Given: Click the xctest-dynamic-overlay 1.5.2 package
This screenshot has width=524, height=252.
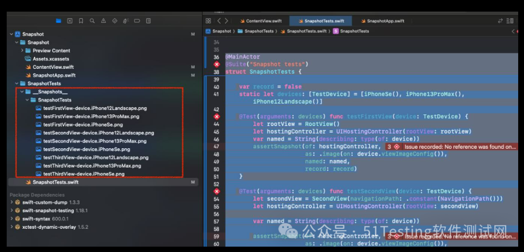Looking at the screenshot, I should point(52,227).
